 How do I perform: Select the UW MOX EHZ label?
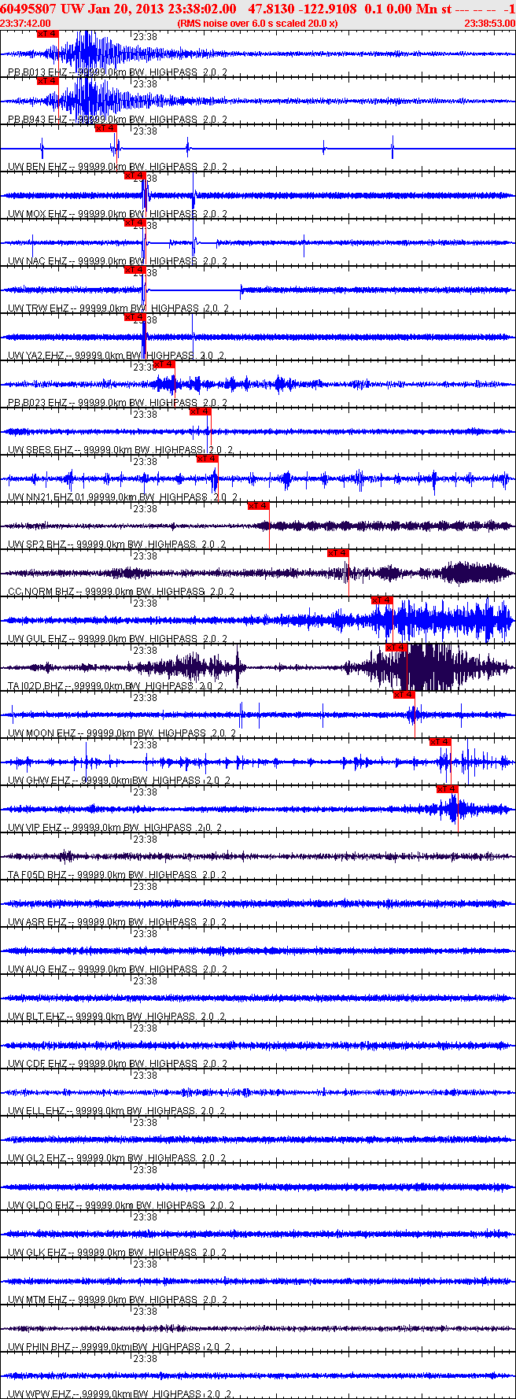click(x=38, y=214)
